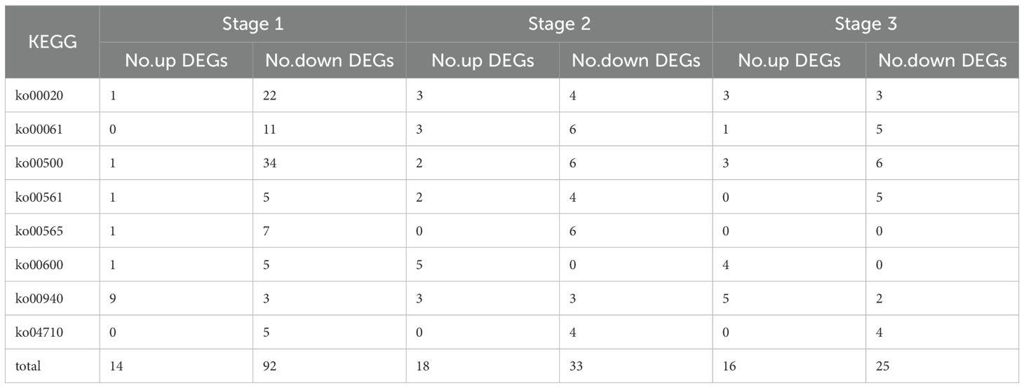
Task: Select the ko00600 row label
Action: 39,265
